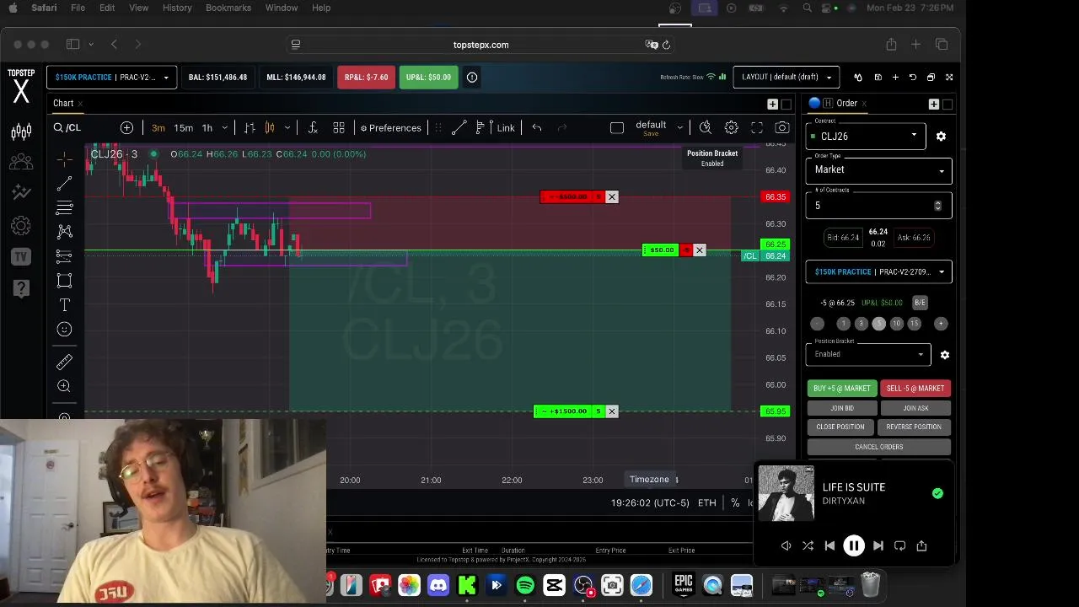Image resolution: width=1079 pixels, height=607 pixels.
Task: Open the Safari History menu
Action: click(177, 8)
